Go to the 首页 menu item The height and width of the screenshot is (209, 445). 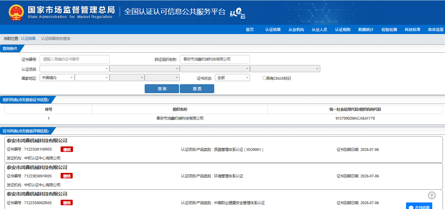[x=250, y=30]
